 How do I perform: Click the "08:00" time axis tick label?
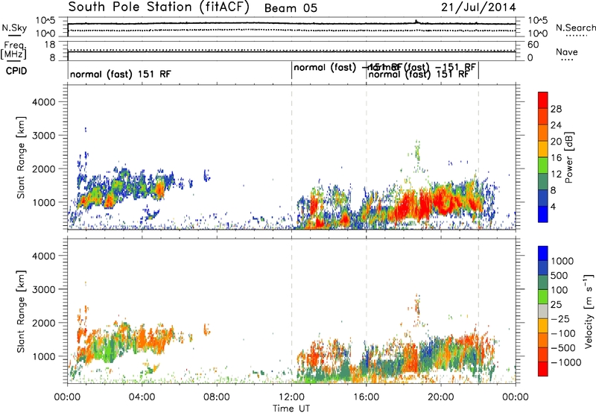217,397
